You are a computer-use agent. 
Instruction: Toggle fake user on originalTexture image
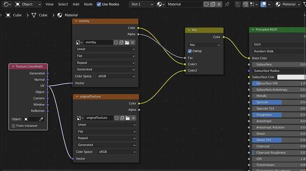click(117, 118)
